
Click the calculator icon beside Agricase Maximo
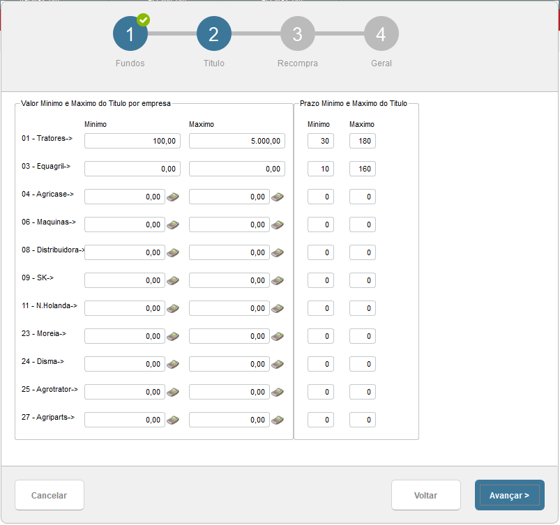point(278,197)
